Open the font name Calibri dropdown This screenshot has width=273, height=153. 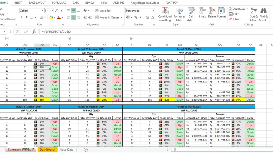42,11
